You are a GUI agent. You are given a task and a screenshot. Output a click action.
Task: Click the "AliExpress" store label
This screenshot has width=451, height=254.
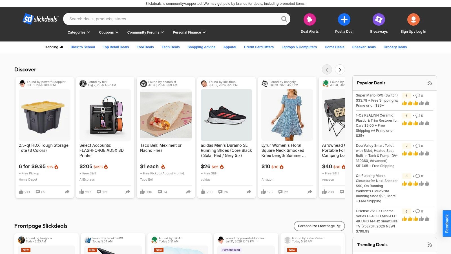87,179
